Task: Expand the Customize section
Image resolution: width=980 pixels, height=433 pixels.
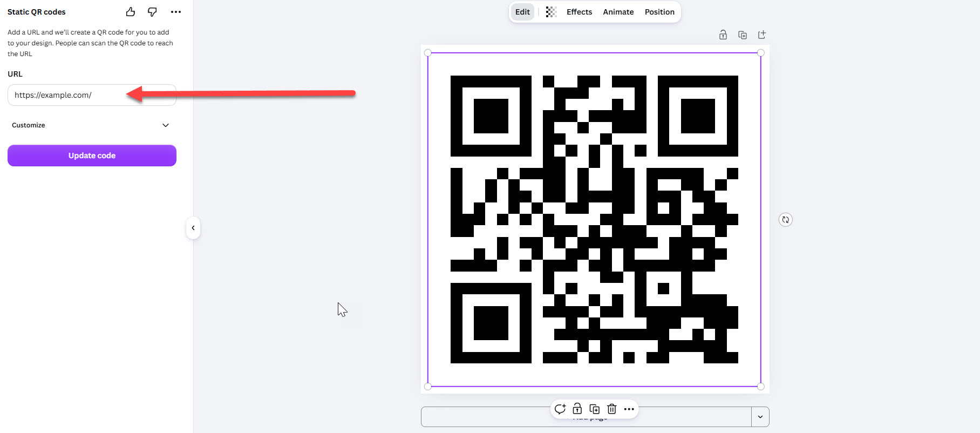Action: coord(91,125)
